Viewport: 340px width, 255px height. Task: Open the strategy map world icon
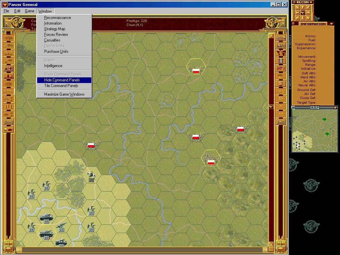pos(281,53)
